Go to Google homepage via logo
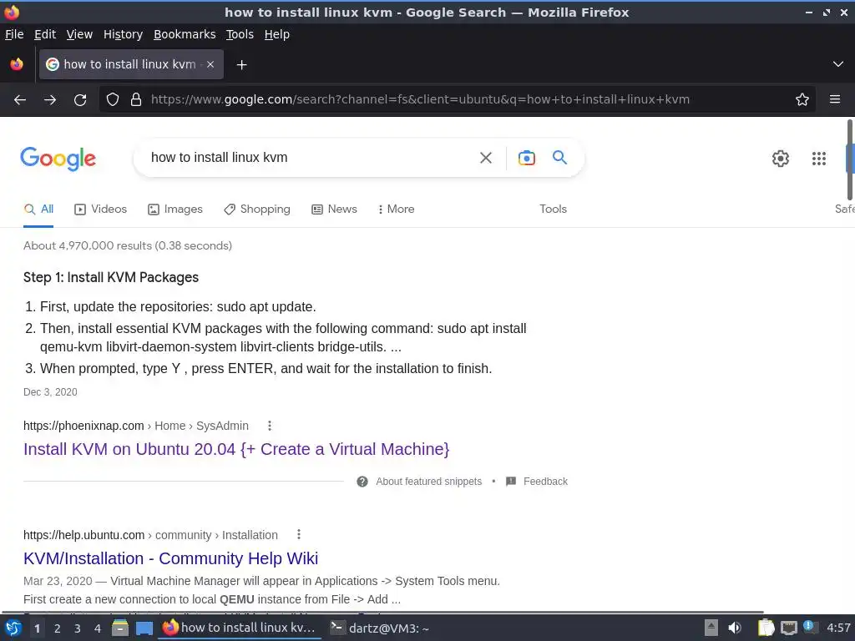The height and width of the screenshot is (641, 855). pyautogui.click(x=58, y=159)
